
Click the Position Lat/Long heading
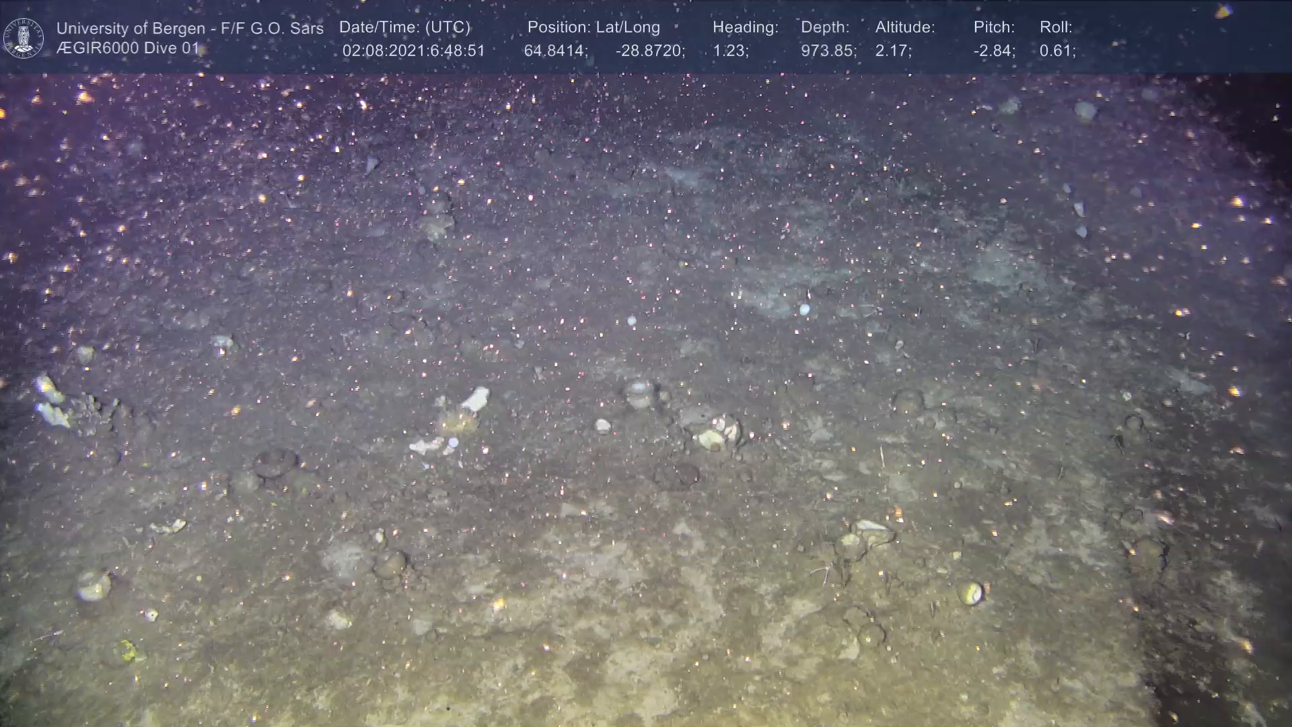pos(594,28)
